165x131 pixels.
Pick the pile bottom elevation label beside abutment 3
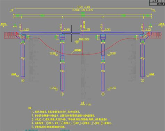coord(152,74)
